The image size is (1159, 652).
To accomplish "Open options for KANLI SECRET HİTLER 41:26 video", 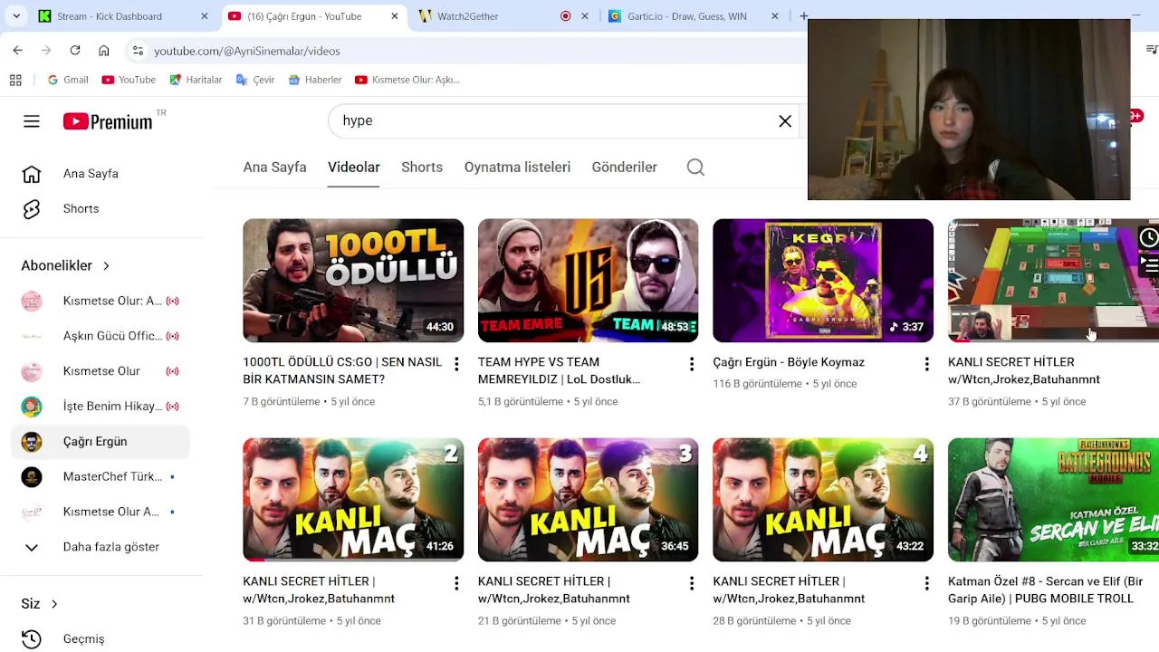I will pyautogui.click(x=456, y=583).
